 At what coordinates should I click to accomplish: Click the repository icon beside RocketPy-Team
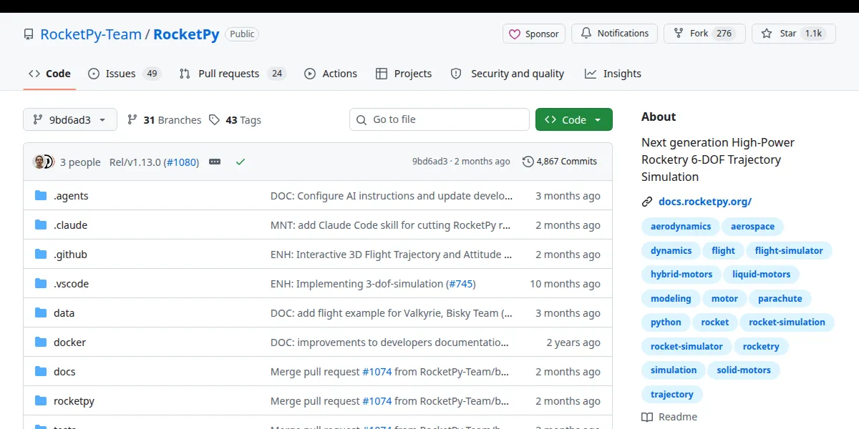pos(29,34)
